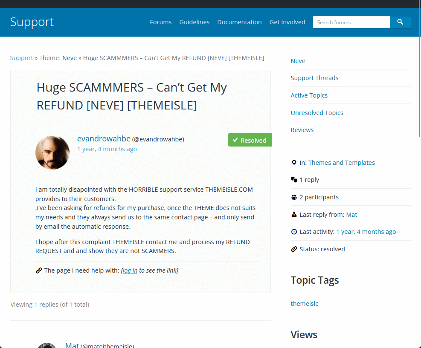
Task: Open Mat's profile in Last reply from
Action: coord(351,215)
